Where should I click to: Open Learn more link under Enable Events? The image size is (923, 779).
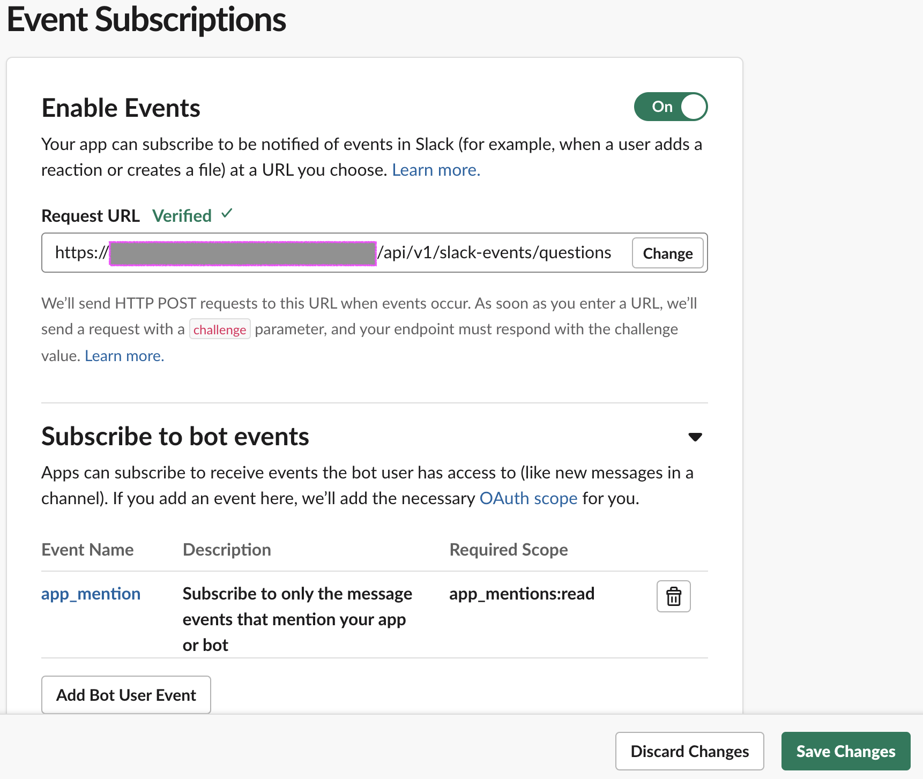coord(436,170)
